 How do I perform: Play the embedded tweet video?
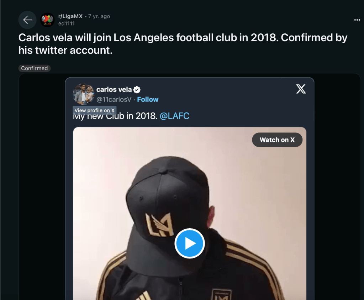tap(190, 244)
